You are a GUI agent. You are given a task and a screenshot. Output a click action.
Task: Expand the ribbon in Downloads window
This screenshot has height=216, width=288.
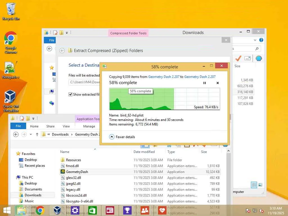coord(255,40)
